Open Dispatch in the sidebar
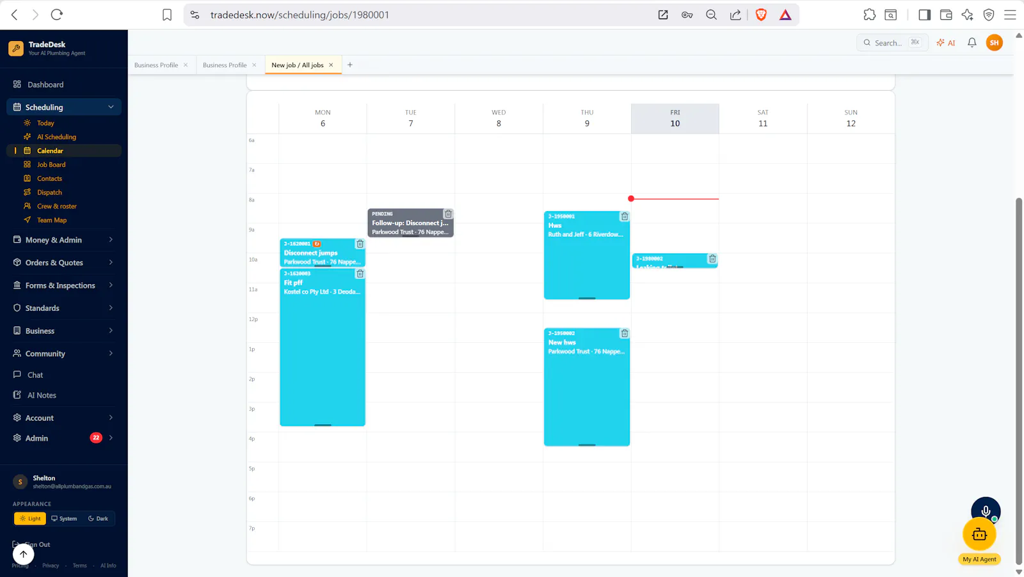Image resolution: width=1024 pixels, height=577 pixels. (49, 193)
